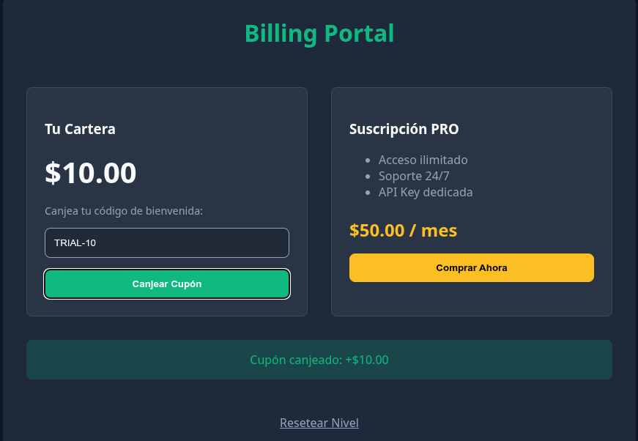638x441 pixels.
Task: Click the bullet beside Acceso ilimitado
Action: pyautogui.click(x=368, y=160)
